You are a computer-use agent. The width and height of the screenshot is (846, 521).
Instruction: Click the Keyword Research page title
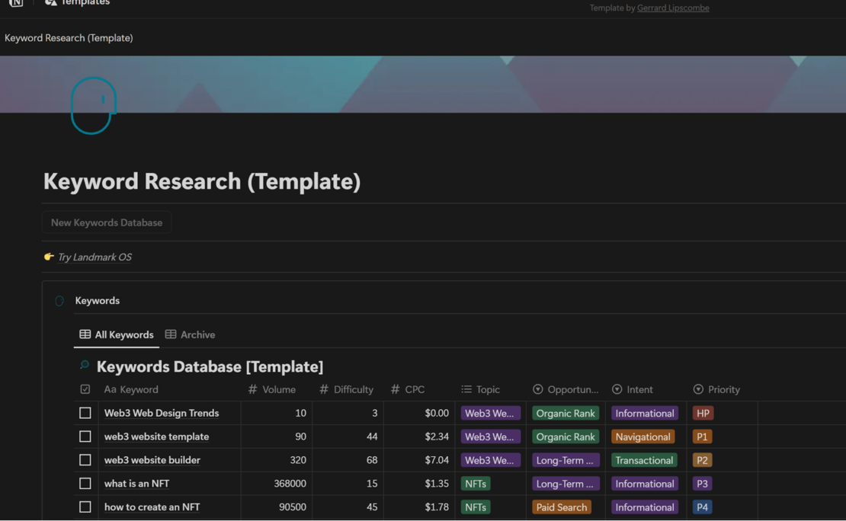coord(202,181)
